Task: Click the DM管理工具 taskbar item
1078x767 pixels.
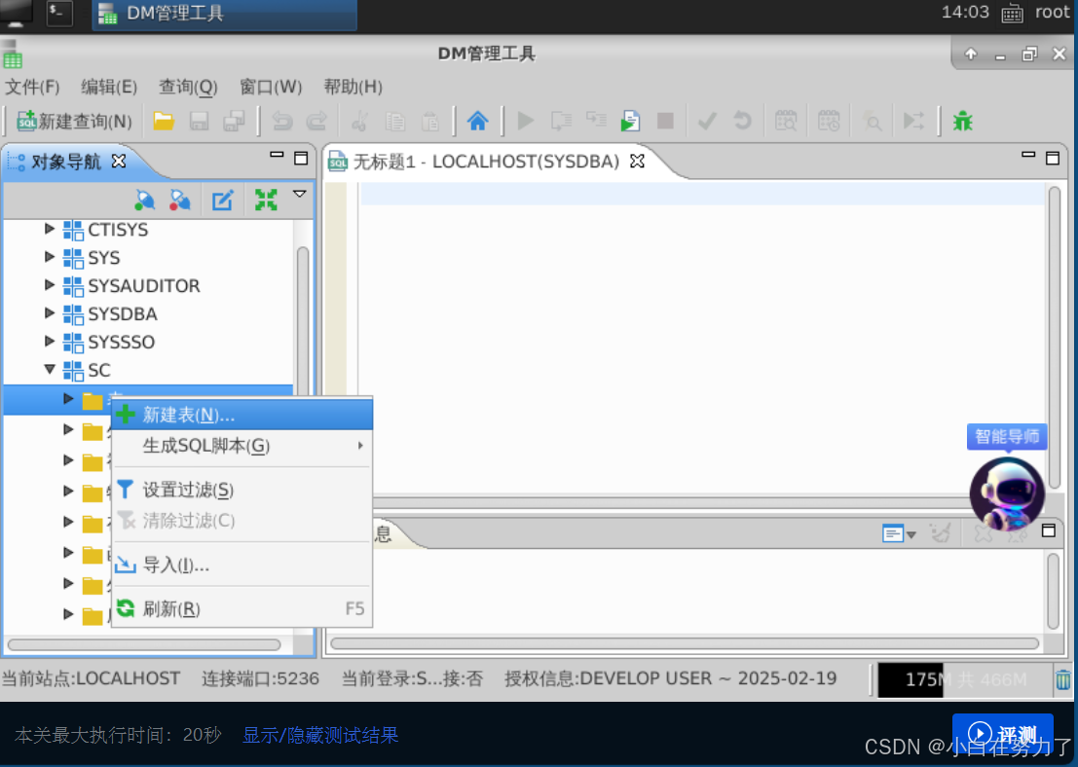Action: (x=224, y=15)
